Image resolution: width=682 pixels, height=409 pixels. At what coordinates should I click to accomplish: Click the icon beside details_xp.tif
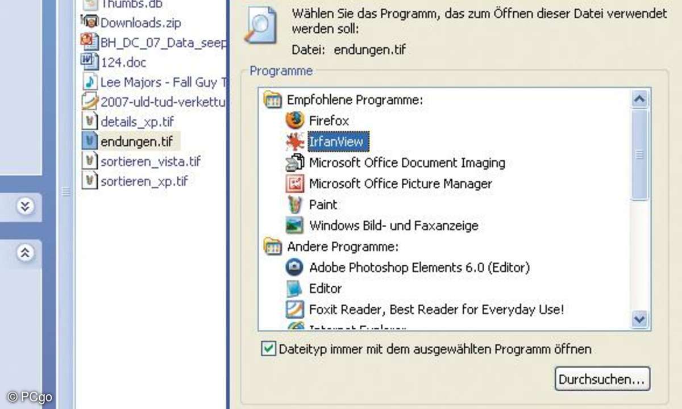[x=90, y=121]
